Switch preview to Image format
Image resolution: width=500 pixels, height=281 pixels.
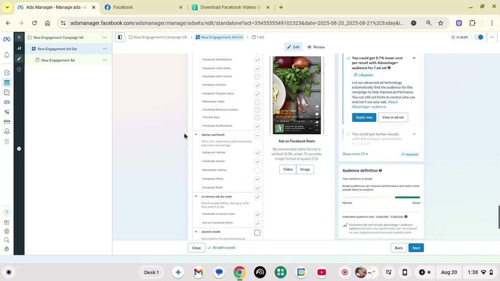pos(305,169)
